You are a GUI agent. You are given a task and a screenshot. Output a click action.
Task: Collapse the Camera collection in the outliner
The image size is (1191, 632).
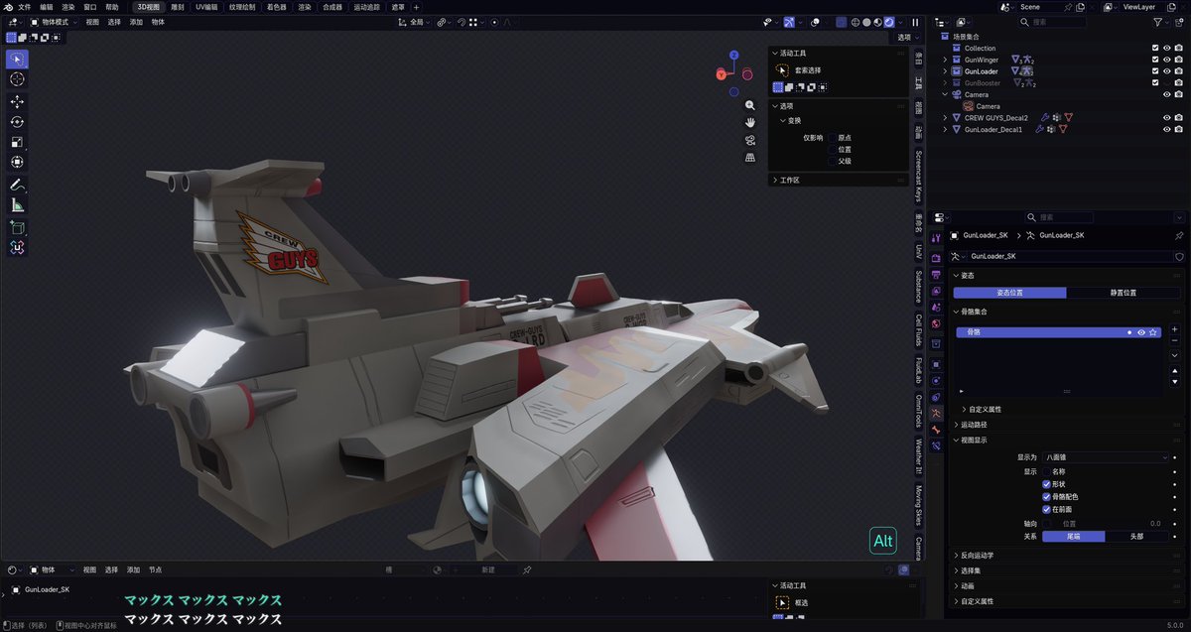click(944, 94)
